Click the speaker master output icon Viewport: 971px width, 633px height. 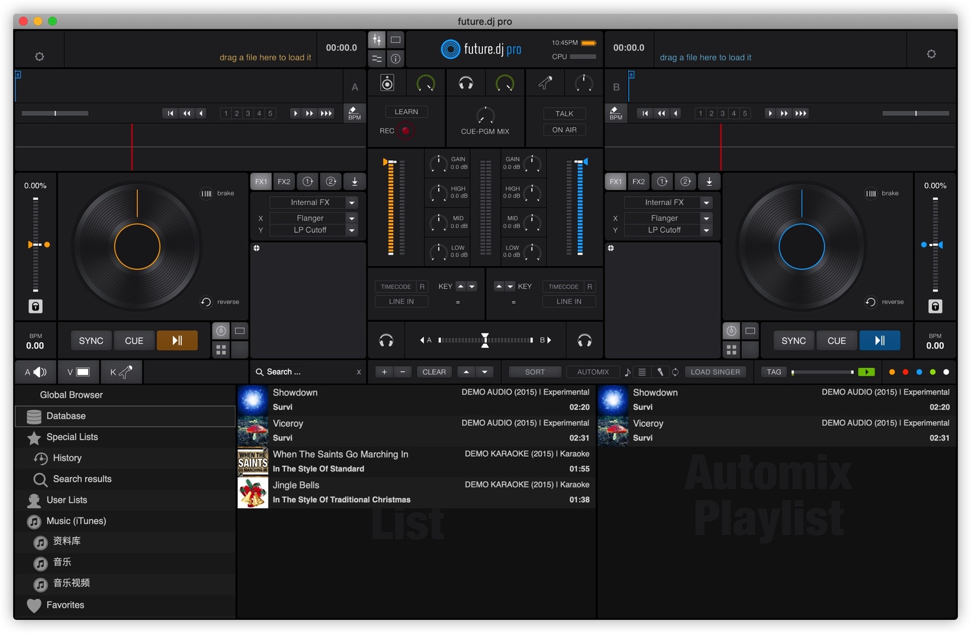(x=387, y=83)
